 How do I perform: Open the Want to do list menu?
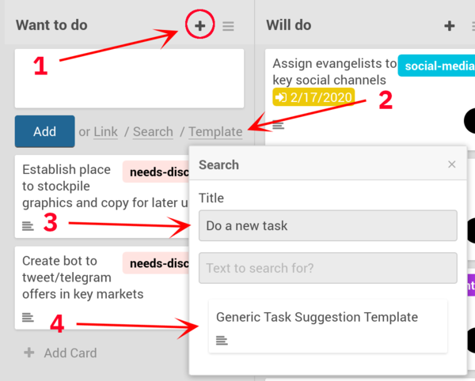[228, 26]
